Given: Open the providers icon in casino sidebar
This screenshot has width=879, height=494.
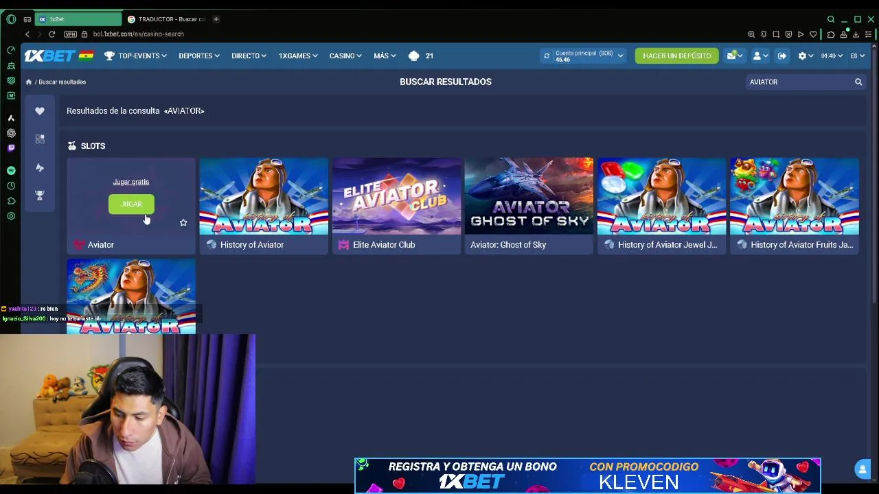Looking at the screenshot, I should coord(40,167).
